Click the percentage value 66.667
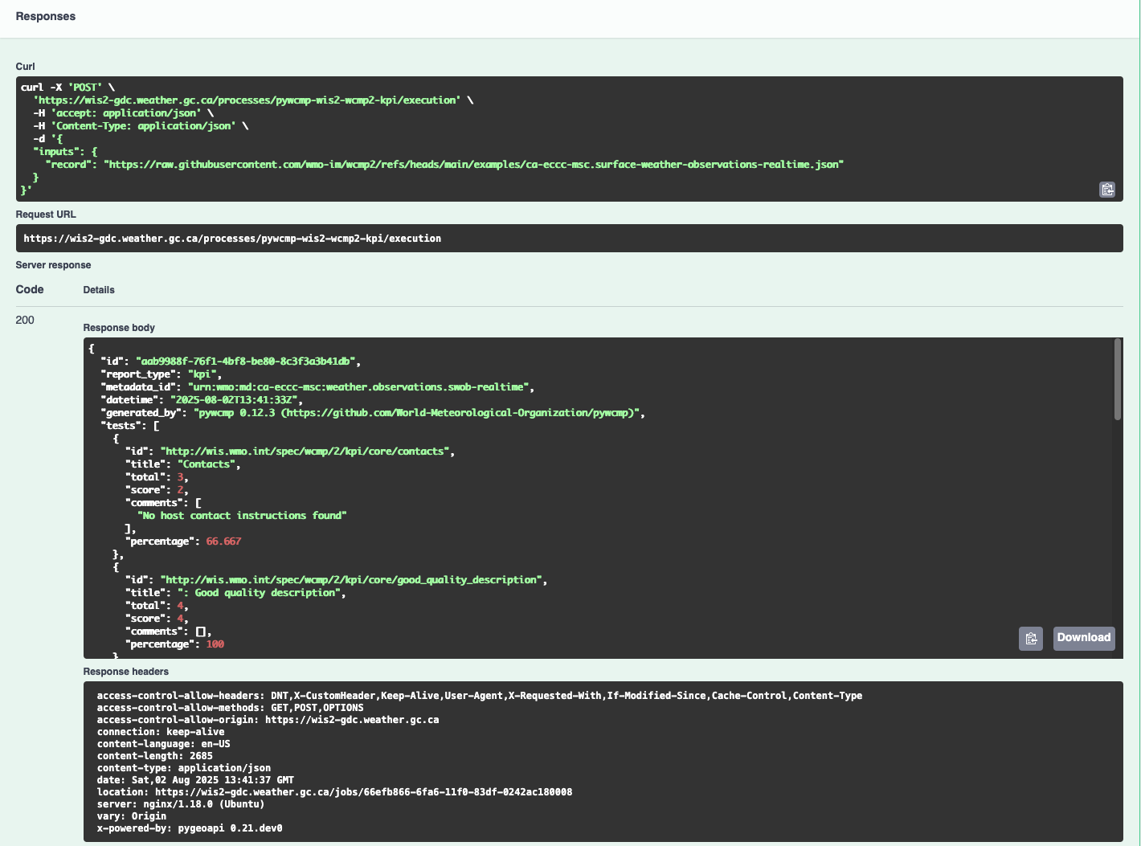1141x846 pixels. (223, 541)
